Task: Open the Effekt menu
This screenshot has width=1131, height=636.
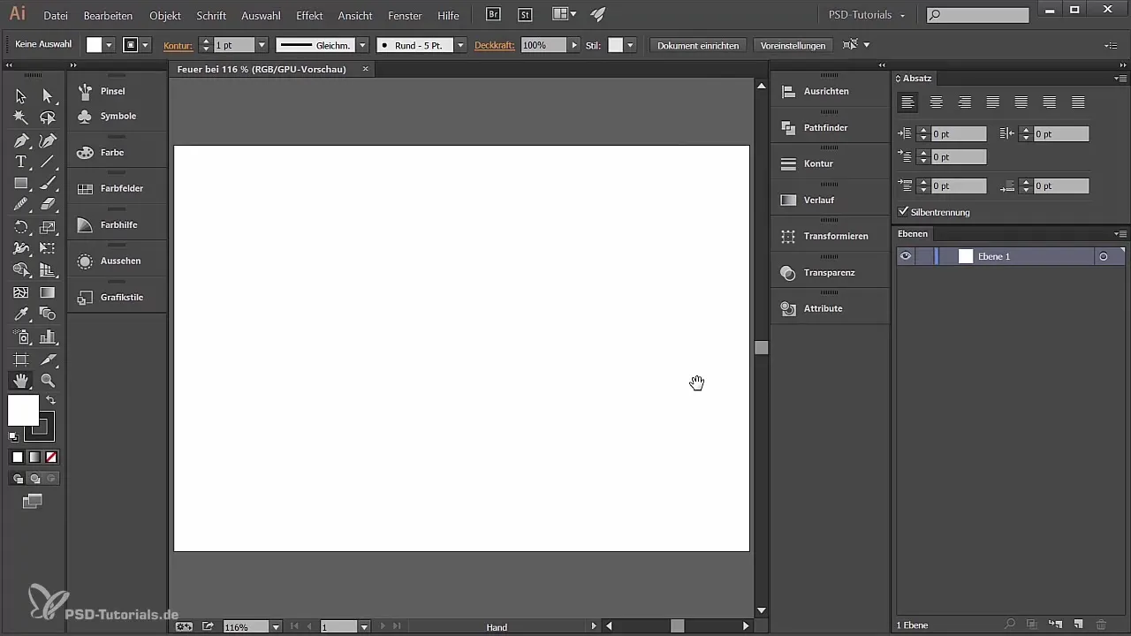Action: tap(309, 16)
